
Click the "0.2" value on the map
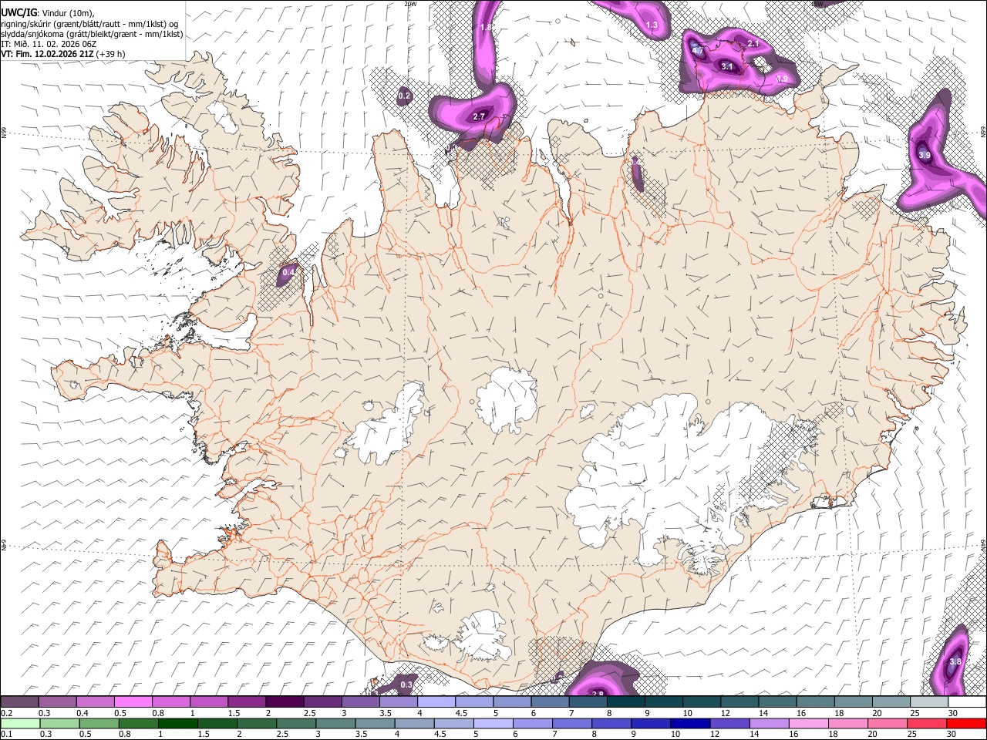404,96
